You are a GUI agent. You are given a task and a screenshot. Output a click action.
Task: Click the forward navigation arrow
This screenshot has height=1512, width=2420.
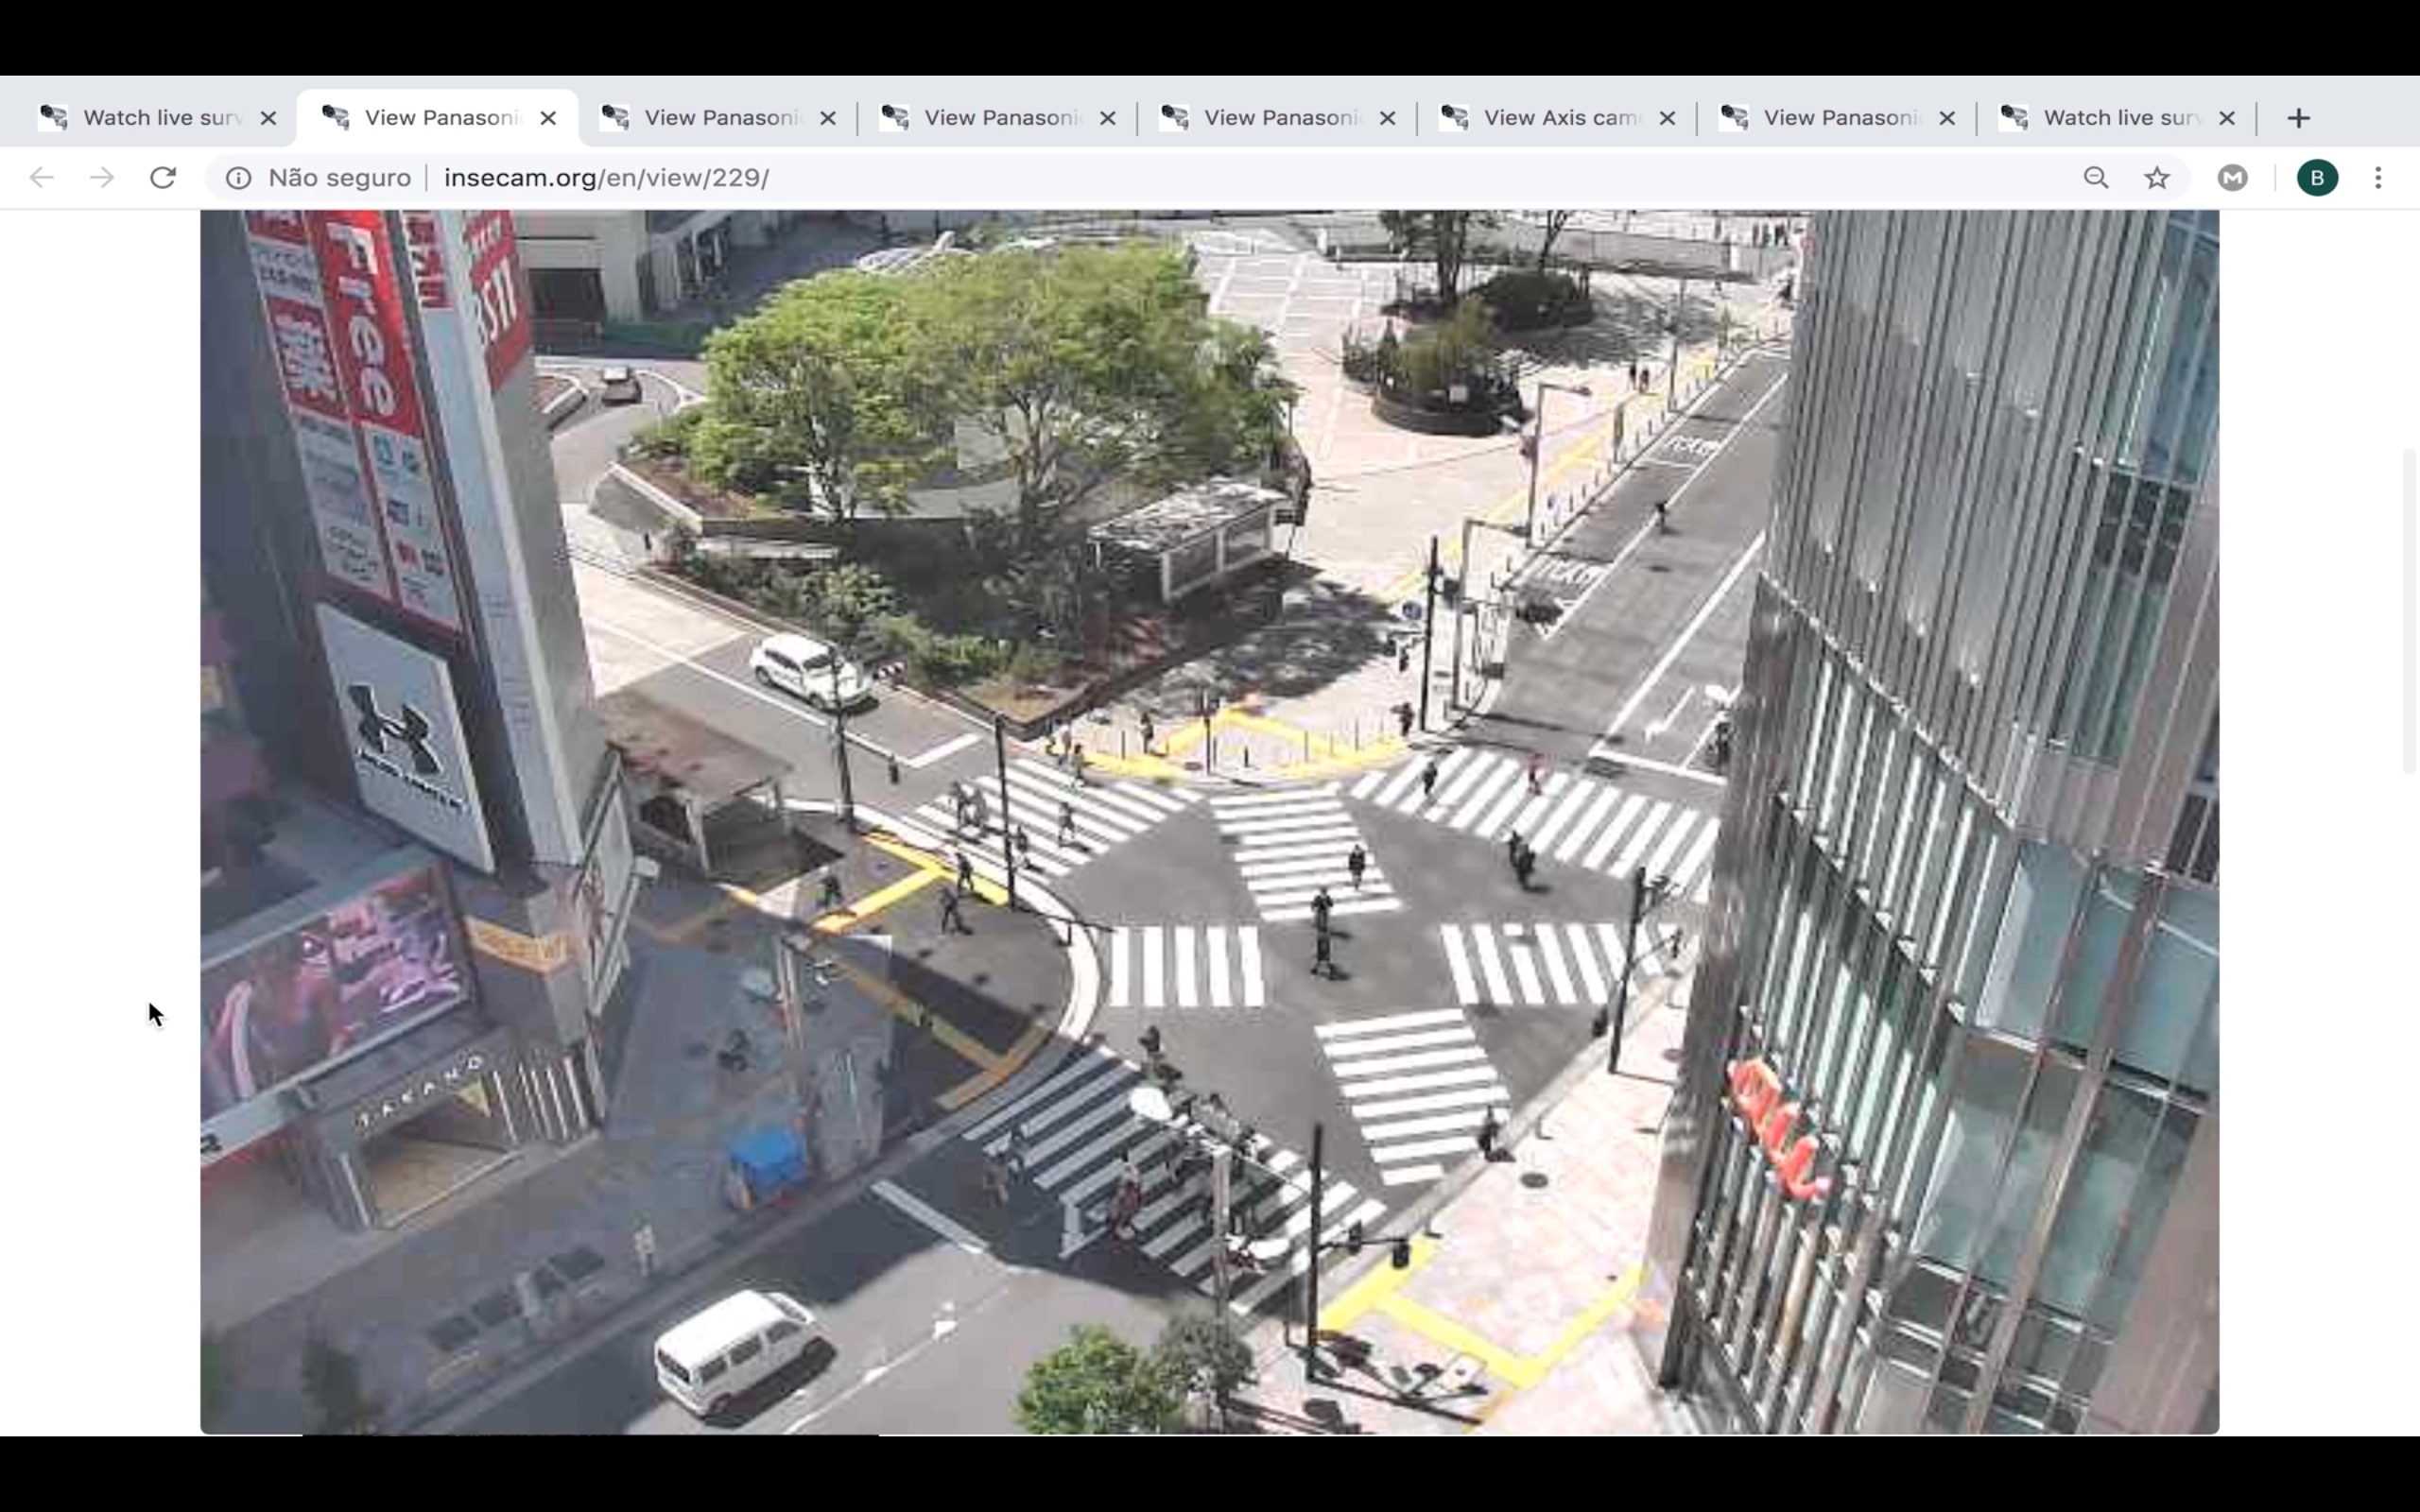pyautogui.click(x=102, y=178)
